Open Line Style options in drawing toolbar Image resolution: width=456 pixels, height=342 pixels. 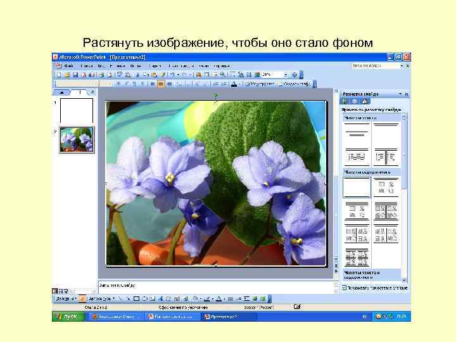pos(231,298)
